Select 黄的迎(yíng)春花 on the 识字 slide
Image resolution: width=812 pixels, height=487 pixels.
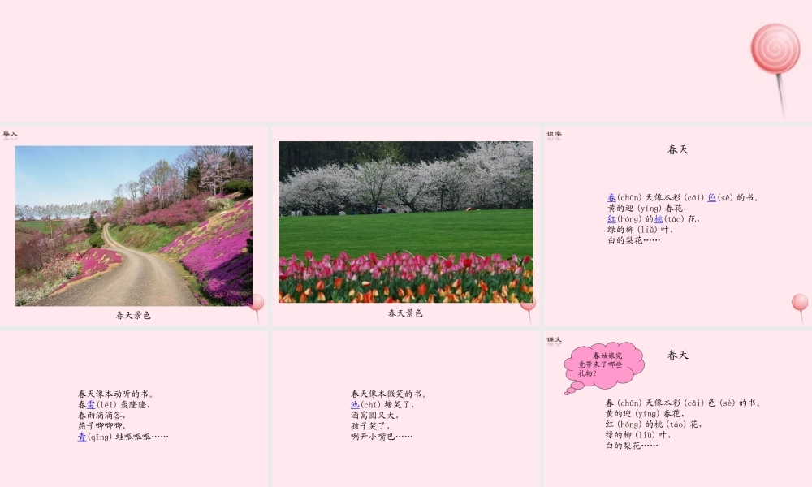pyautogui.click(x=647, y=208)
